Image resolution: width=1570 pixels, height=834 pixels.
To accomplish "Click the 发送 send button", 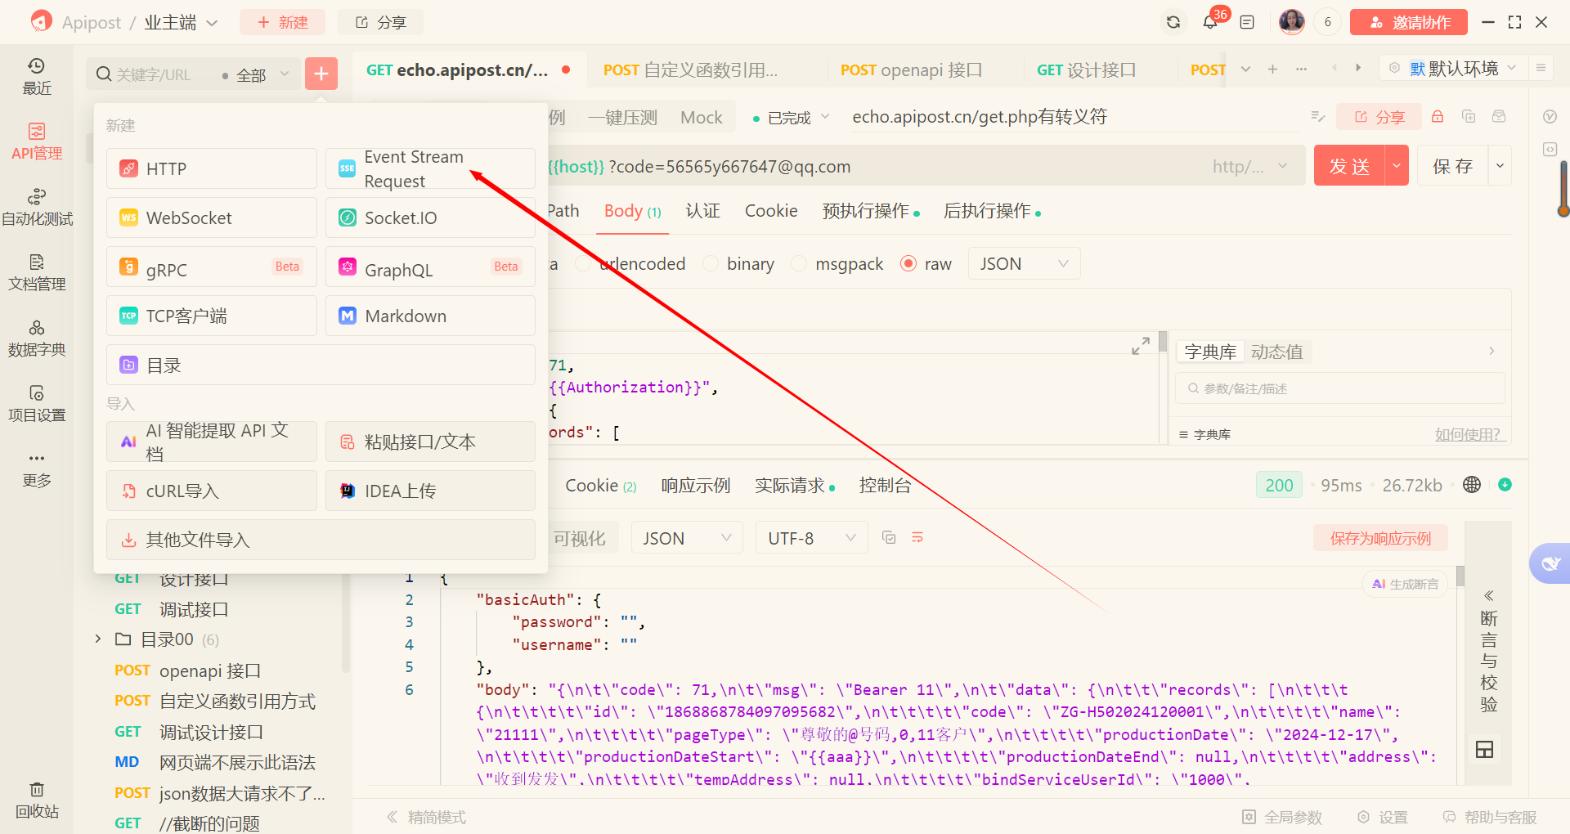I will [1349, 166].
